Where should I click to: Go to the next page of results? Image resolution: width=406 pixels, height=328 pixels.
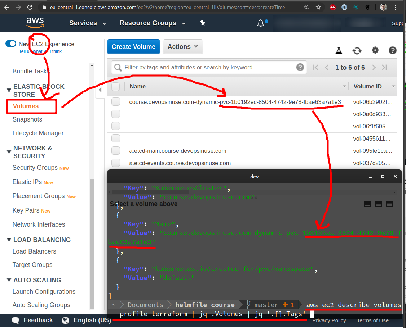click(x=374, y=67)
